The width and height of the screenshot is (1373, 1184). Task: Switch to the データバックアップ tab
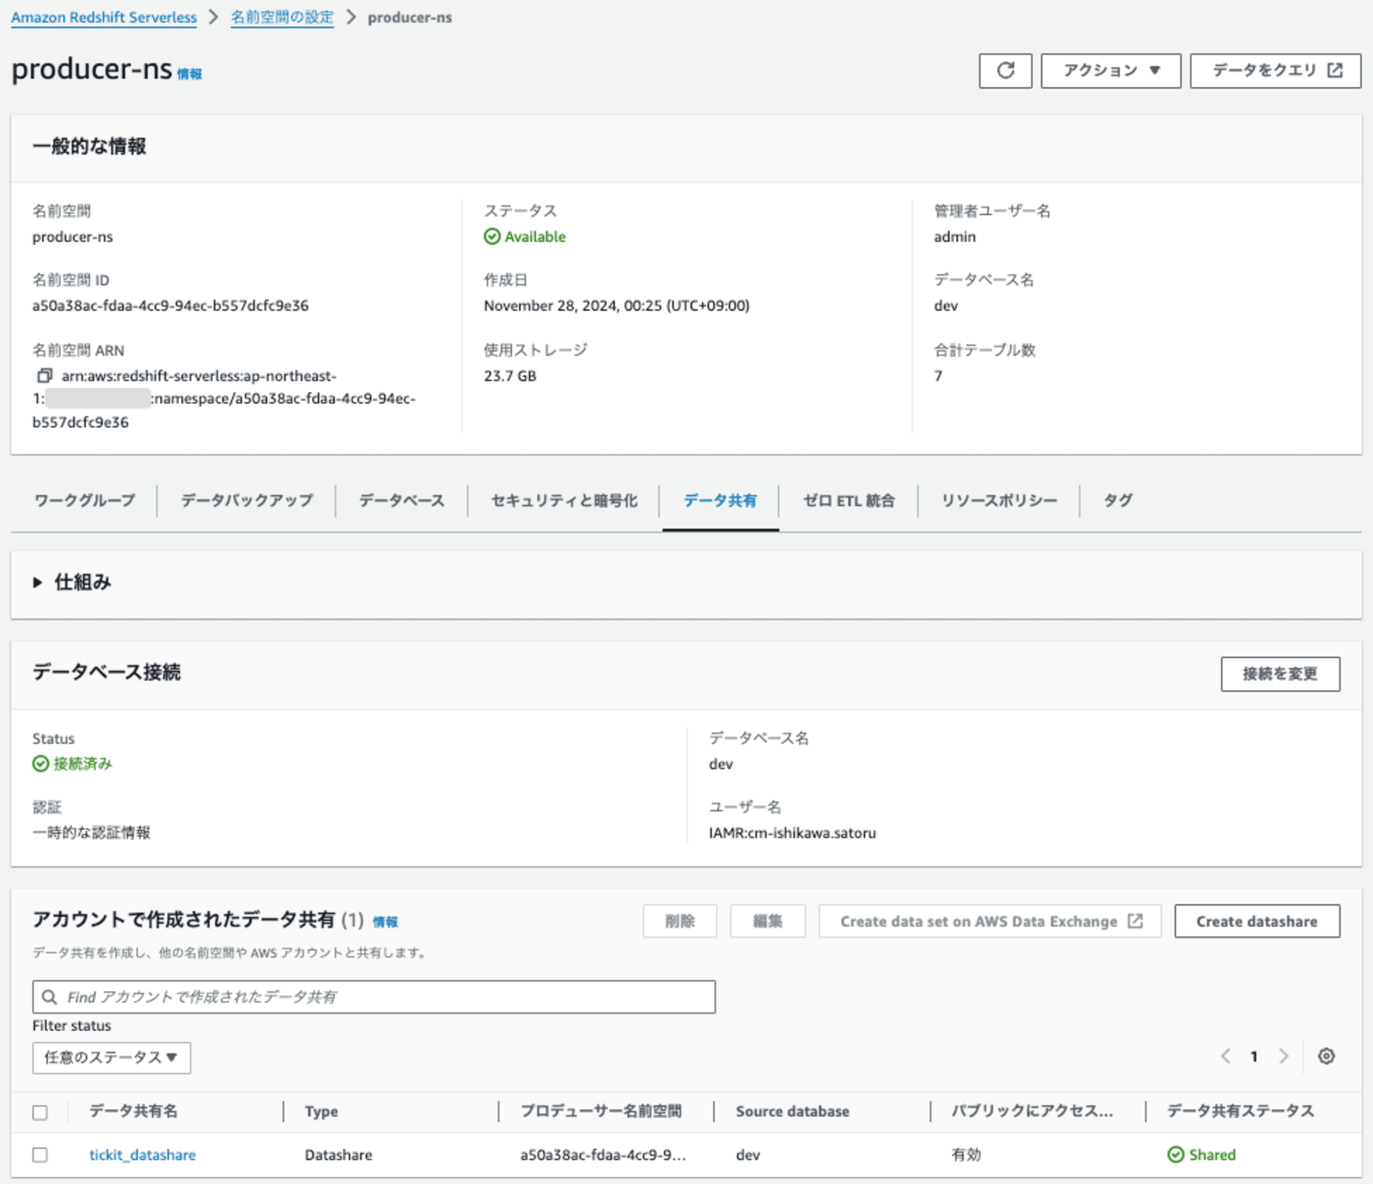pyautogui.click(x=246, y=500)
